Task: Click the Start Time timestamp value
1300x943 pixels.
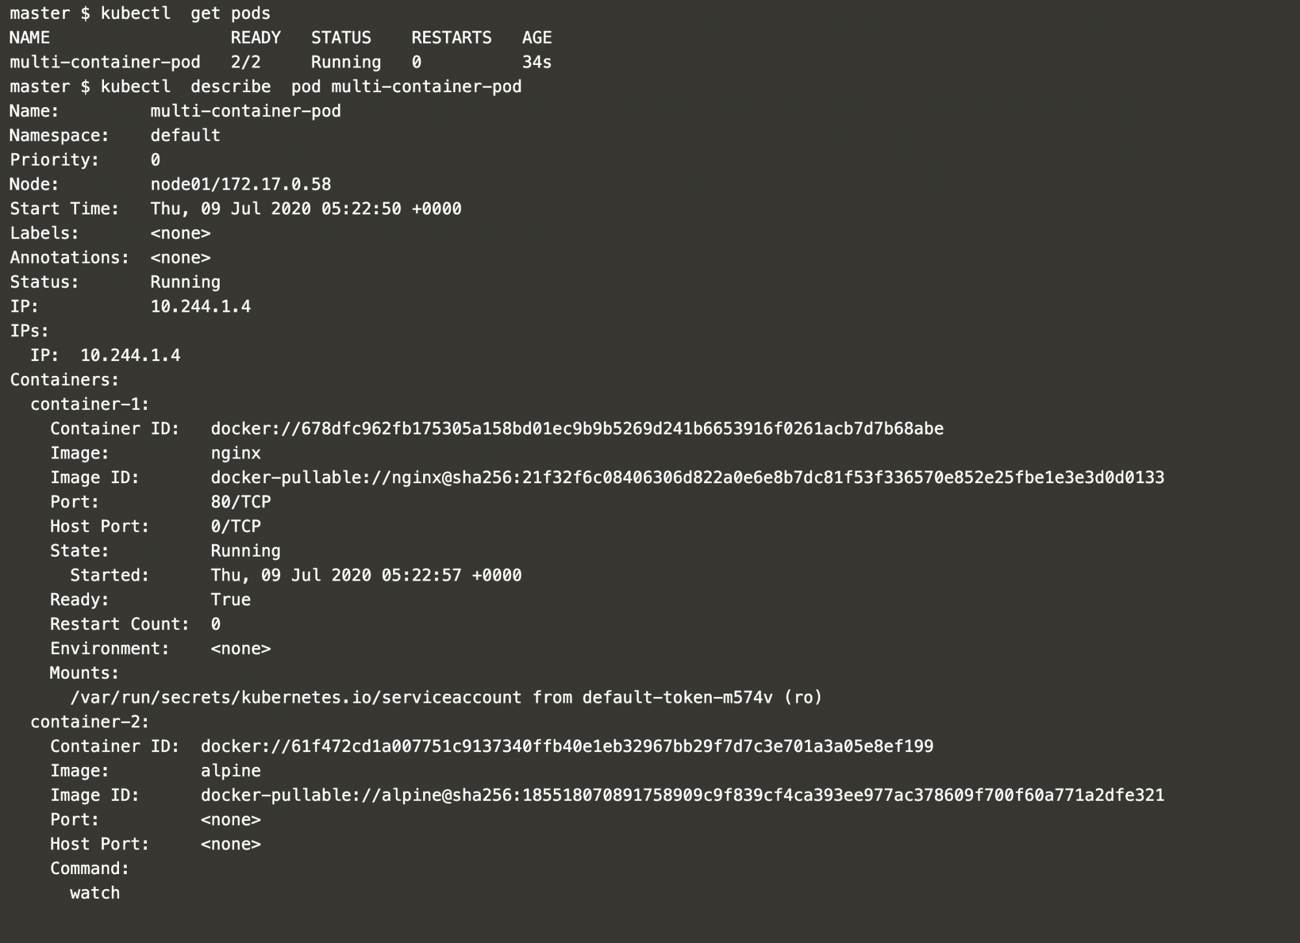Action: 305,209
